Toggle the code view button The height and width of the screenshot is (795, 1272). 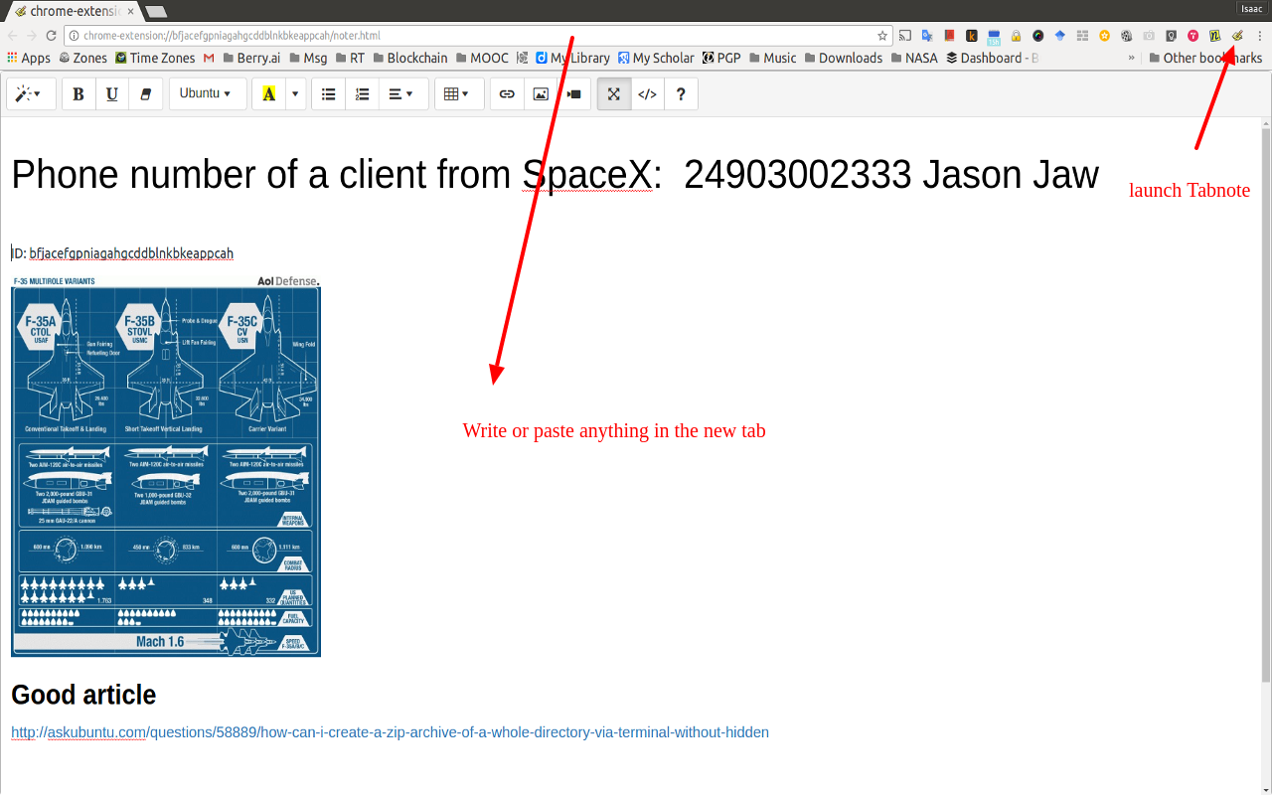pyautogui.click(x=648, y=94)
